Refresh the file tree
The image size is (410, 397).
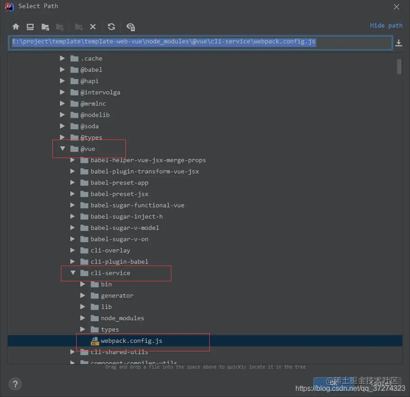coord(111,27)
